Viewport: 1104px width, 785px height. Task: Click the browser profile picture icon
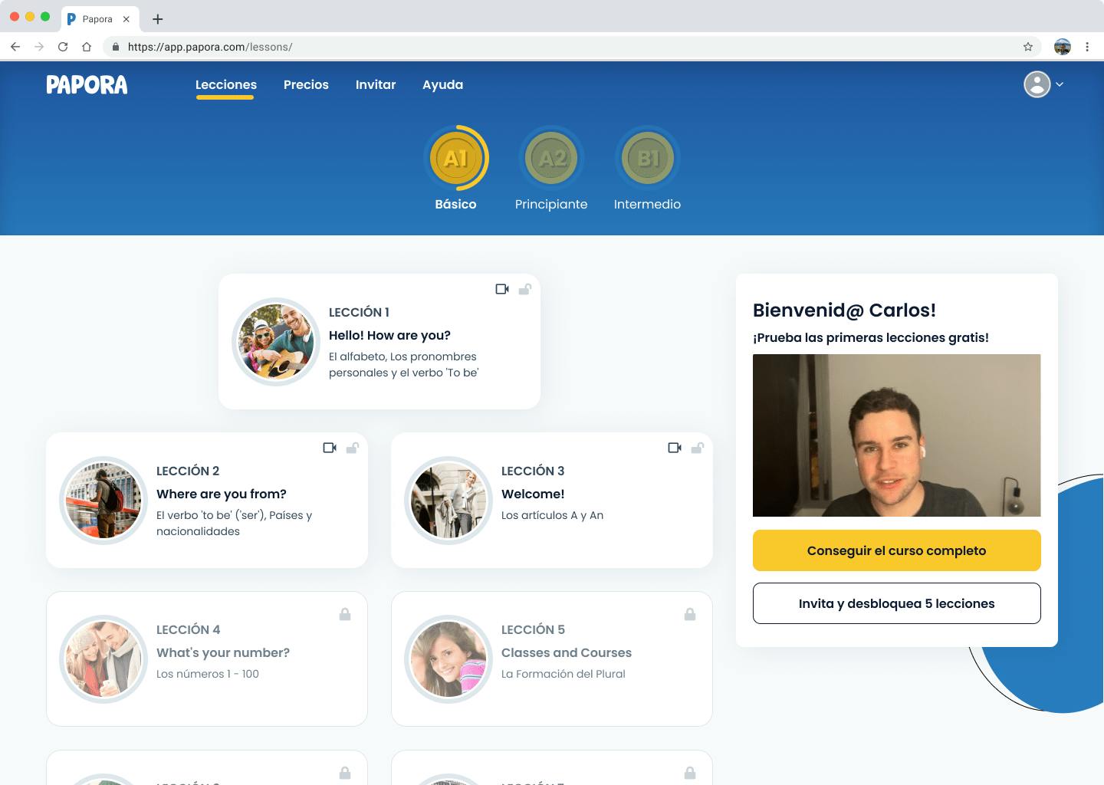click(1063, 47)
